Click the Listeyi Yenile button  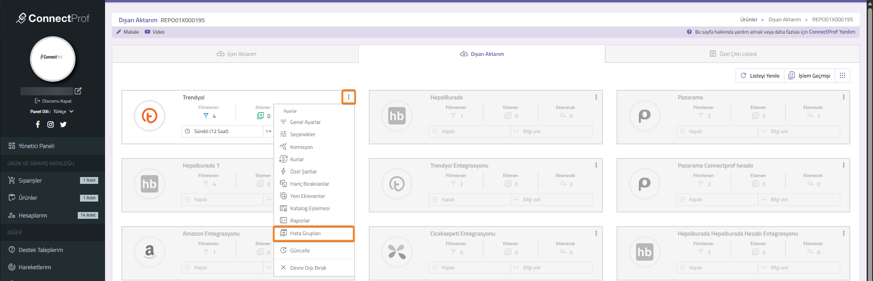coord(760,76)
